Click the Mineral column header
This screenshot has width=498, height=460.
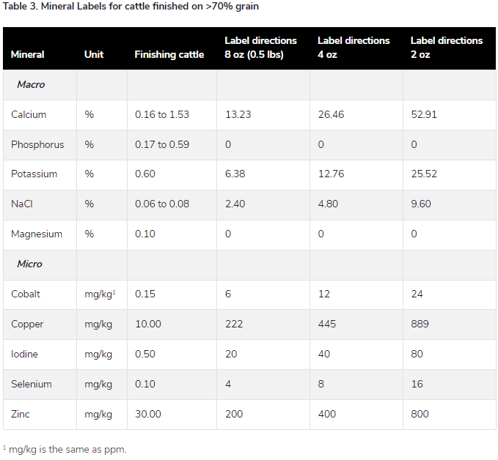28,55
